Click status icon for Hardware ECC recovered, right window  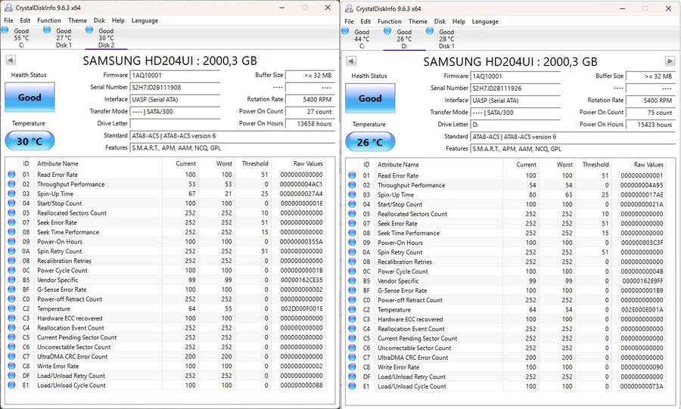tap(352, 319)
